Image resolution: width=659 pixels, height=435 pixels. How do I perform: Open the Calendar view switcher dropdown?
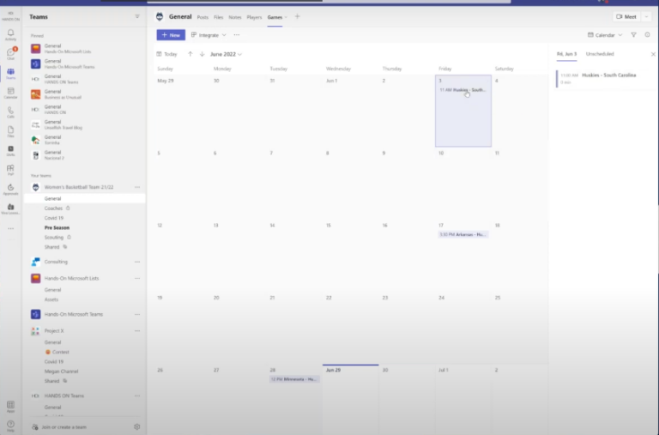[x=605, y=35]
